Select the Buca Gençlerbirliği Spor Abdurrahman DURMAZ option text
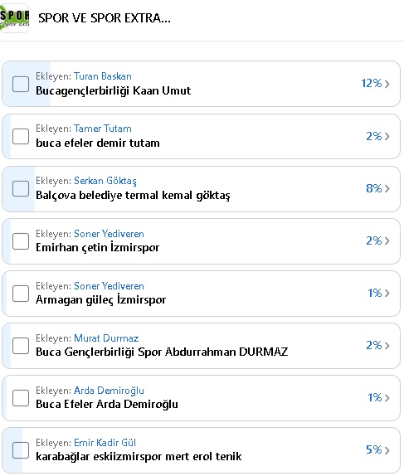 (162, 352)
